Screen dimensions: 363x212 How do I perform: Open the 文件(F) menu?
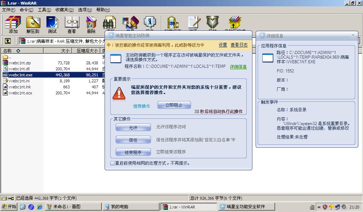pos(9,10)
